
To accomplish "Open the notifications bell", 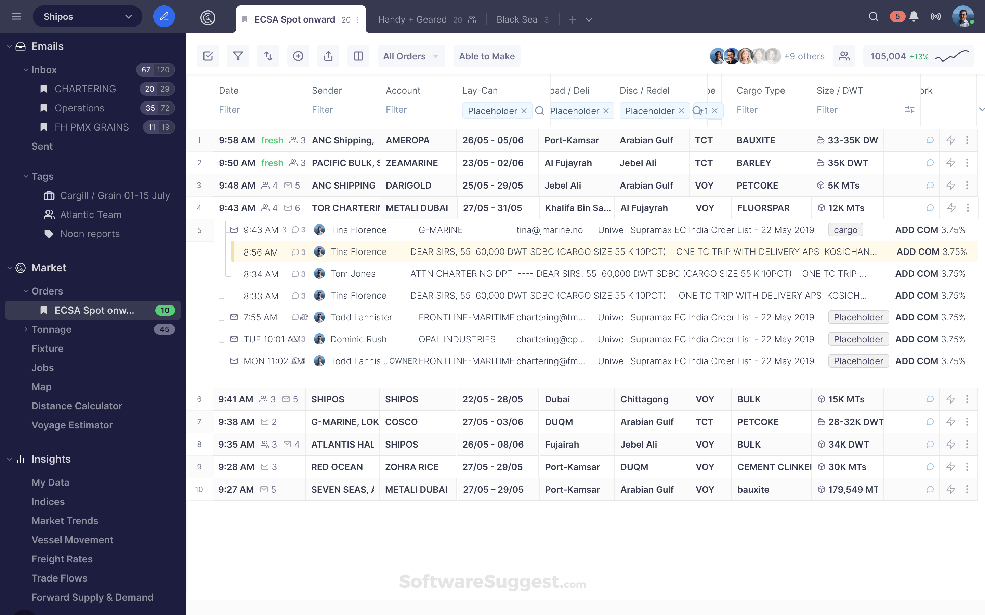I will point(914,17).
